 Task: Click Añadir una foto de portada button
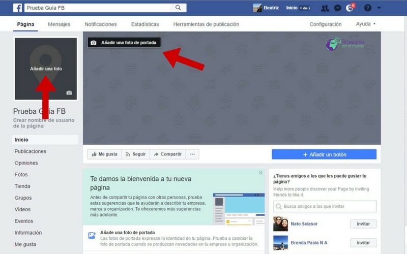click(124, 43)
